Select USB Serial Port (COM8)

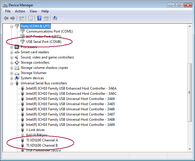point(44,42)
